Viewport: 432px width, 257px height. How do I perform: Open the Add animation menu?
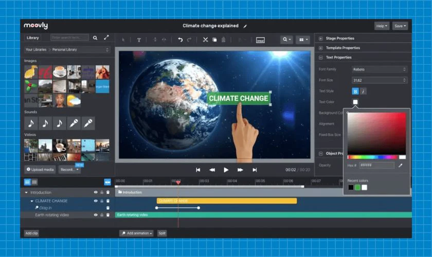136,233
